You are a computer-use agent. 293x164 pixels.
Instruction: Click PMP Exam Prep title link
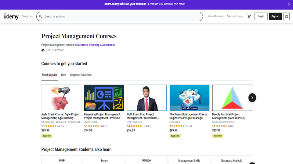pyautogui.click(x=143, y=116)
